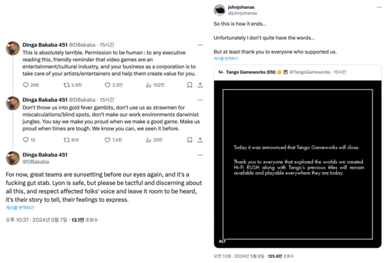Open the Tango Gameworks closure announcement image
Viewport: 386px width, 263px height.
point(298,161)
